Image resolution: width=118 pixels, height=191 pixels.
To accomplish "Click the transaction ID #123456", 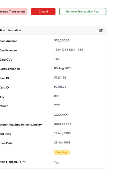I will pos(60,78).
